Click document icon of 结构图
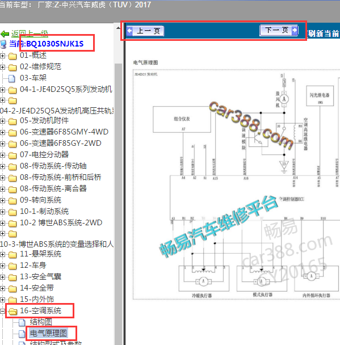Screen dimensions: 340x345 point(22,322)
